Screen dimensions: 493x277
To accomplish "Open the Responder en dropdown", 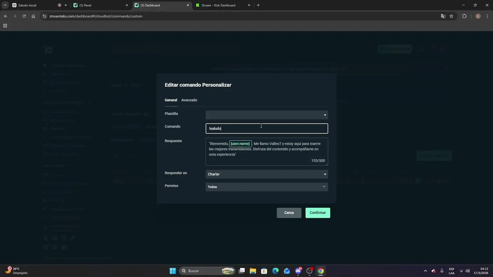I will click(x=267, y=174).
